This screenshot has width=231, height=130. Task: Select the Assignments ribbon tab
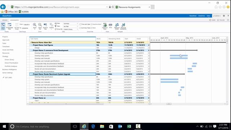[14, 20]
